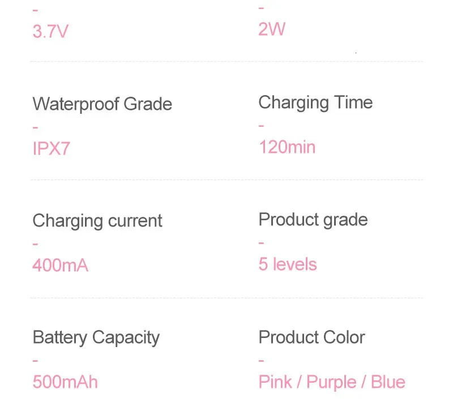This screenshot has height=411, width=453.
Task: Click the 120min value
Action: [x=287, y=147]
